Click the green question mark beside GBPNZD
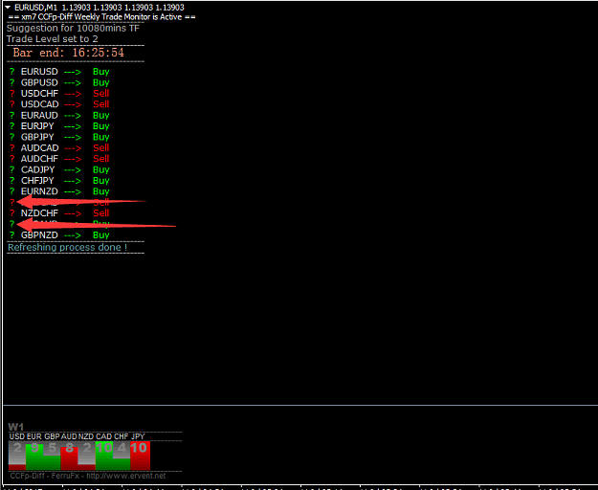This screenshot has width=598, height=490. tap(12, 235)
